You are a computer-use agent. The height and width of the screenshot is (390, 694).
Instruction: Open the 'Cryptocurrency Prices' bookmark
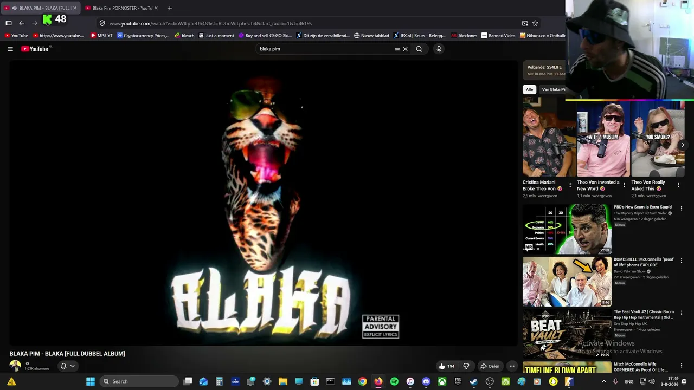tap(143, 36)
